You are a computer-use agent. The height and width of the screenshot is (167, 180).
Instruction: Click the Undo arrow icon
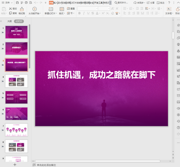[x=35, y=3]
